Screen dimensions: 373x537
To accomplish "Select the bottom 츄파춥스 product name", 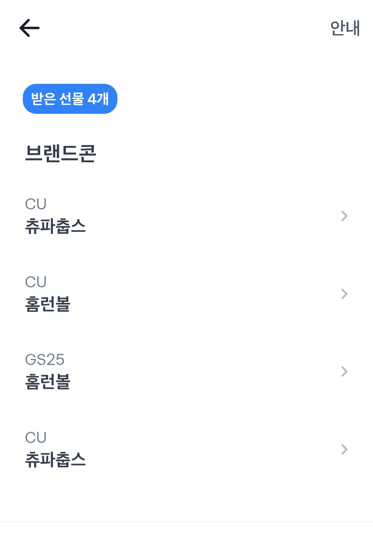I will click(x=55, y=460).
